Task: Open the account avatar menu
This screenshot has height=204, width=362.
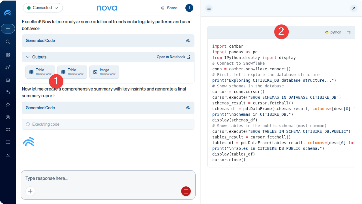Action: pyautogui.click(x=189, y=8)
